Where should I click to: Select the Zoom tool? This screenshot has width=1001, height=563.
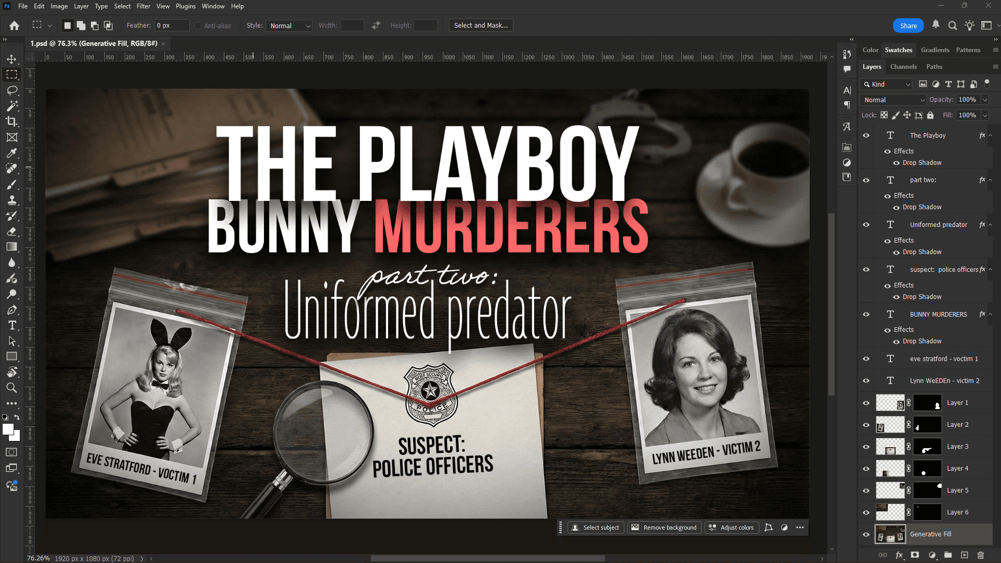[11, 388]
